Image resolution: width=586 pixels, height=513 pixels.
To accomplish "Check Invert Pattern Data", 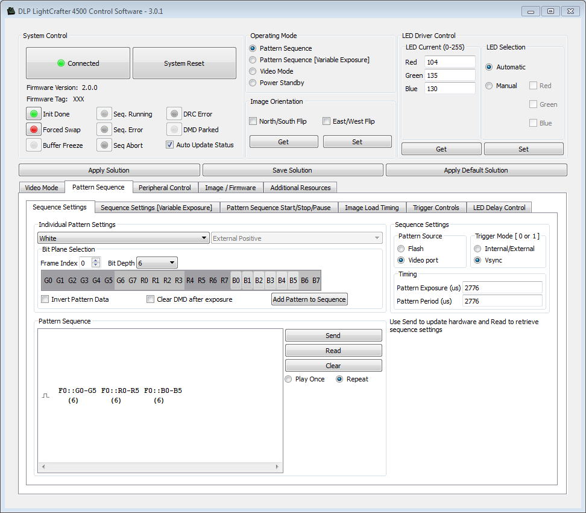I will click(45, 299).
